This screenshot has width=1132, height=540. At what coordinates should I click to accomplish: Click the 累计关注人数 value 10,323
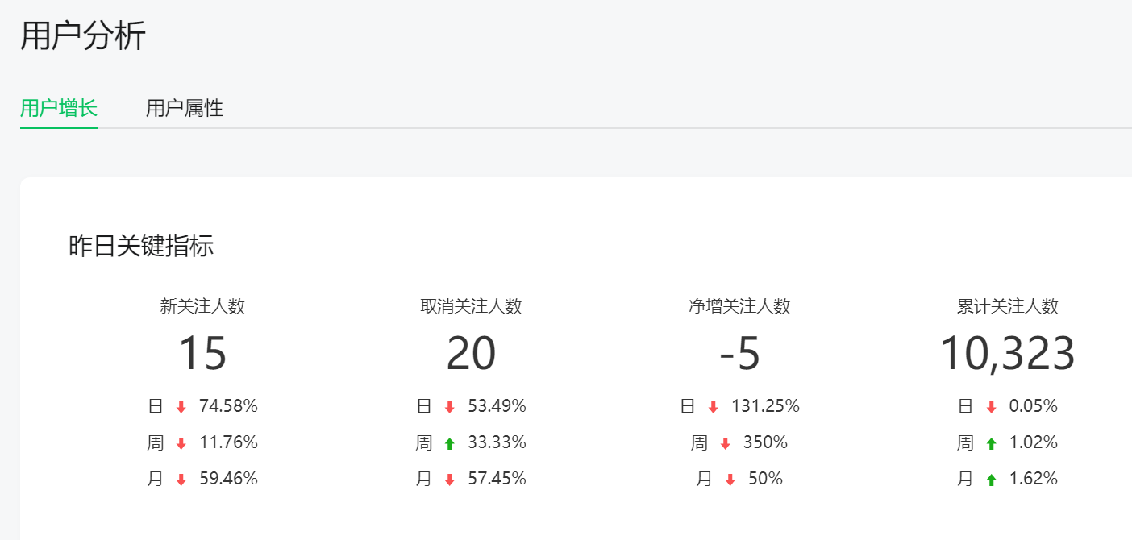tap(1008, 354)
